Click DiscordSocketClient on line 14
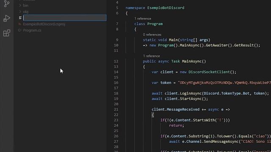The width and height of the screenshot is (271, 152). (209, 72)
